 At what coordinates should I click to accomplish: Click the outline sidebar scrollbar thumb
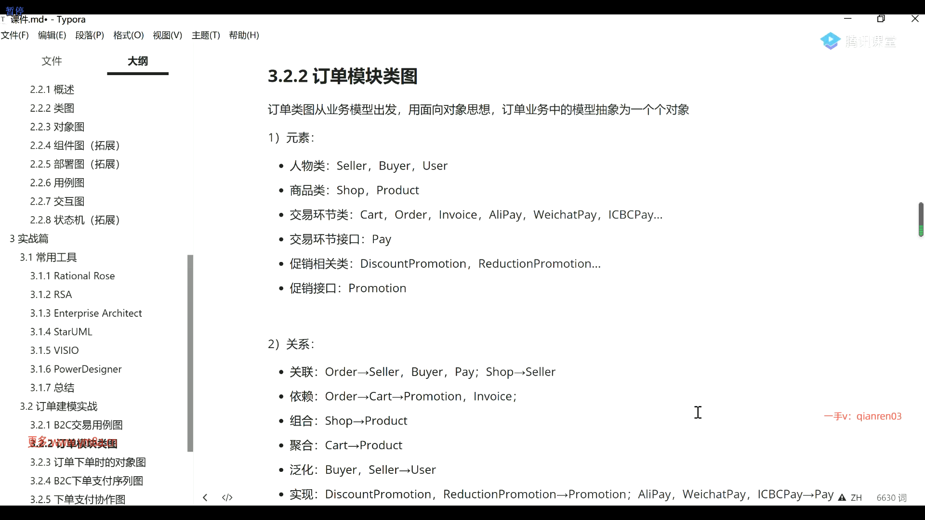190,352
